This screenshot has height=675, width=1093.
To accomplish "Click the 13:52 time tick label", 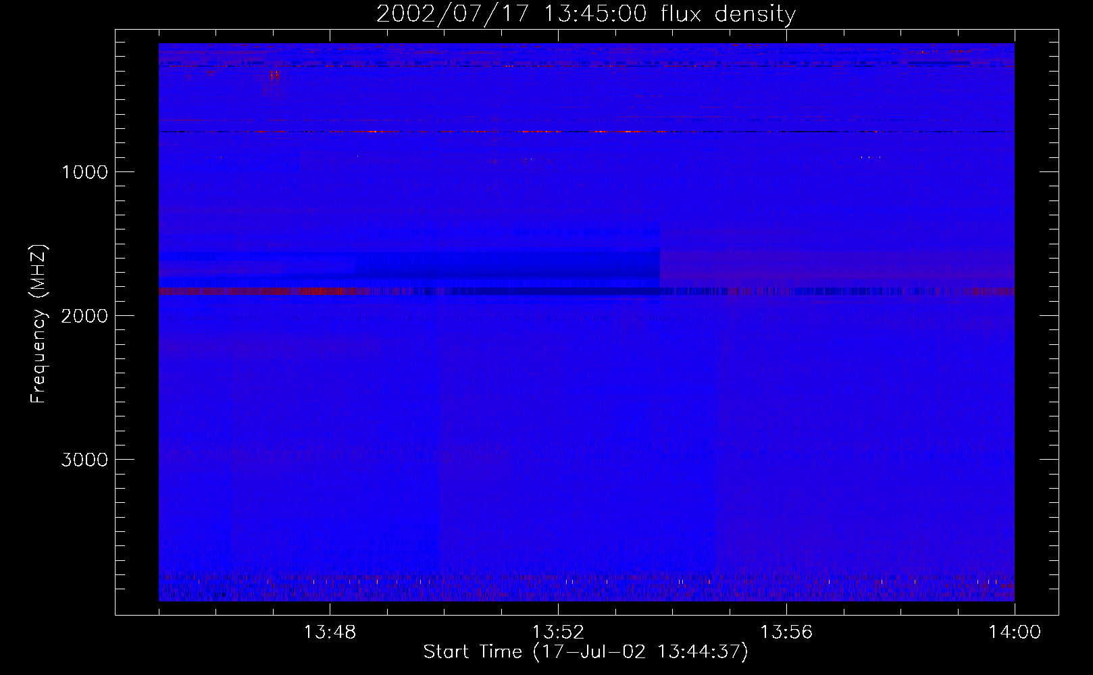I will [558, 632].
